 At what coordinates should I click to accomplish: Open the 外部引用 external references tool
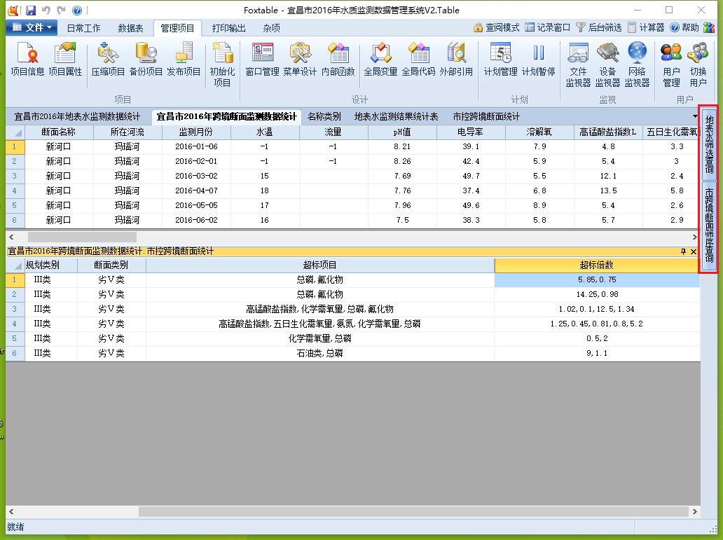pos(456,59)
